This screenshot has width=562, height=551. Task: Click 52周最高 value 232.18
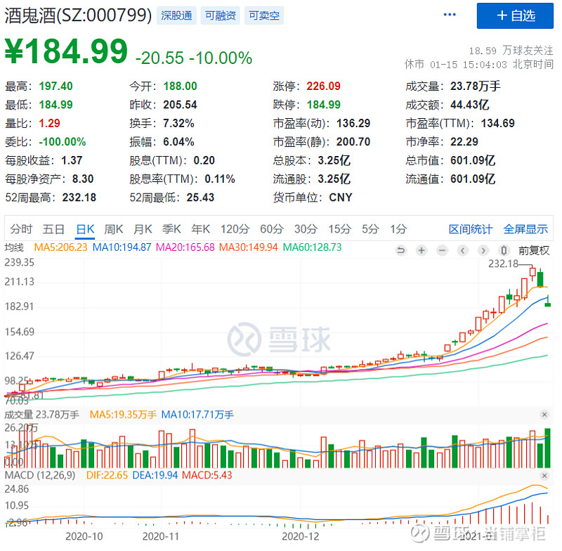point(79,197)
